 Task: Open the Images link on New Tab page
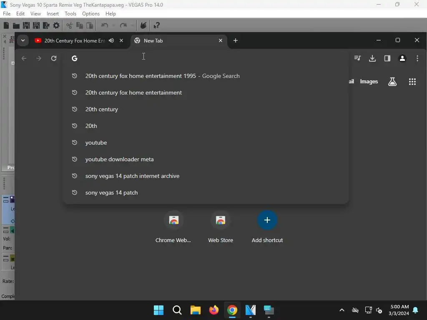coord(369,82)
